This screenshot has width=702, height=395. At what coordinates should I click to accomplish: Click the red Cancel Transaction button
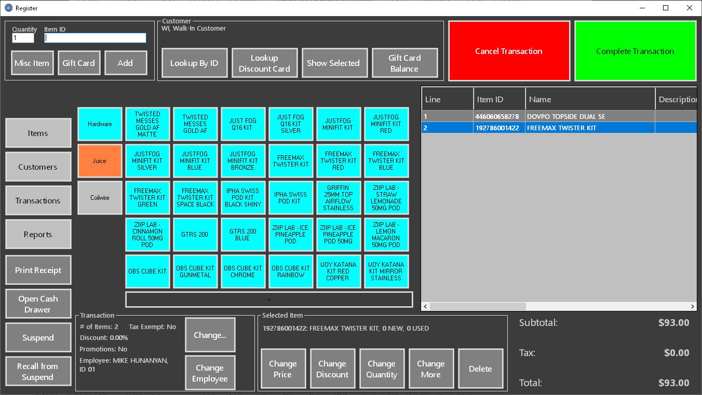click(x=509, y=51)
